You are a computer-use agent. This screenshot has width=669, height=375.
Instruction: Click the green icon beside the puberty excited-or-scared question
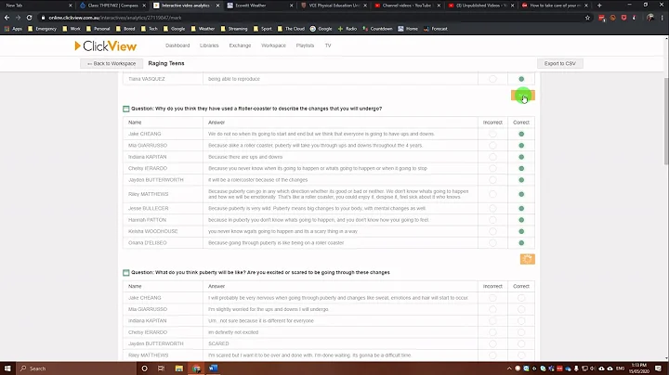click(x=125, y=273)
